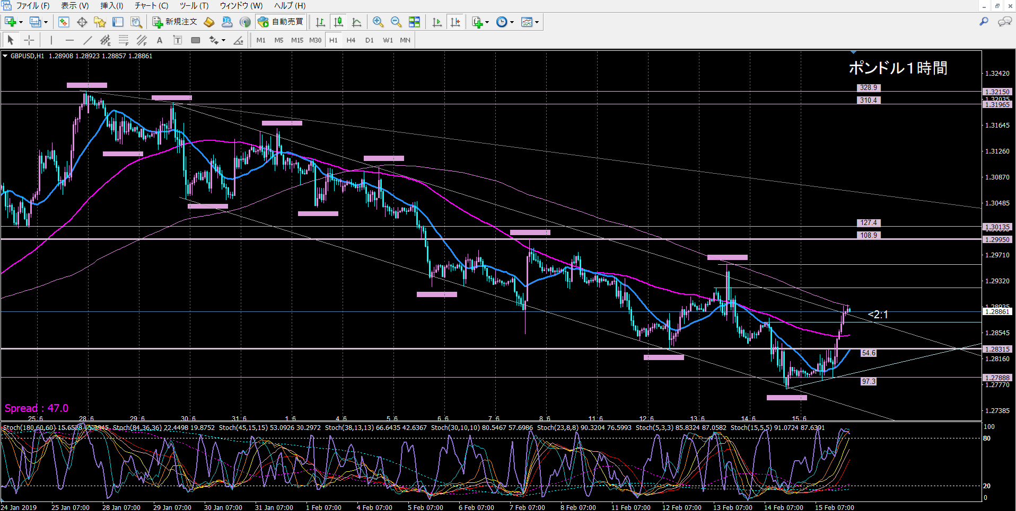
Task: Select the Rectangle shape tool
Action: (196, 40)
